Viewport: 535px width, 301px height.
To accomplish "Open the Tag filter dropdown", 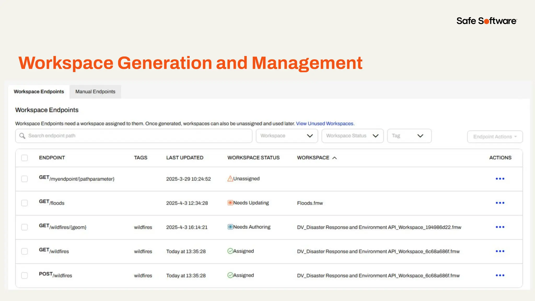I will point(409,136).
